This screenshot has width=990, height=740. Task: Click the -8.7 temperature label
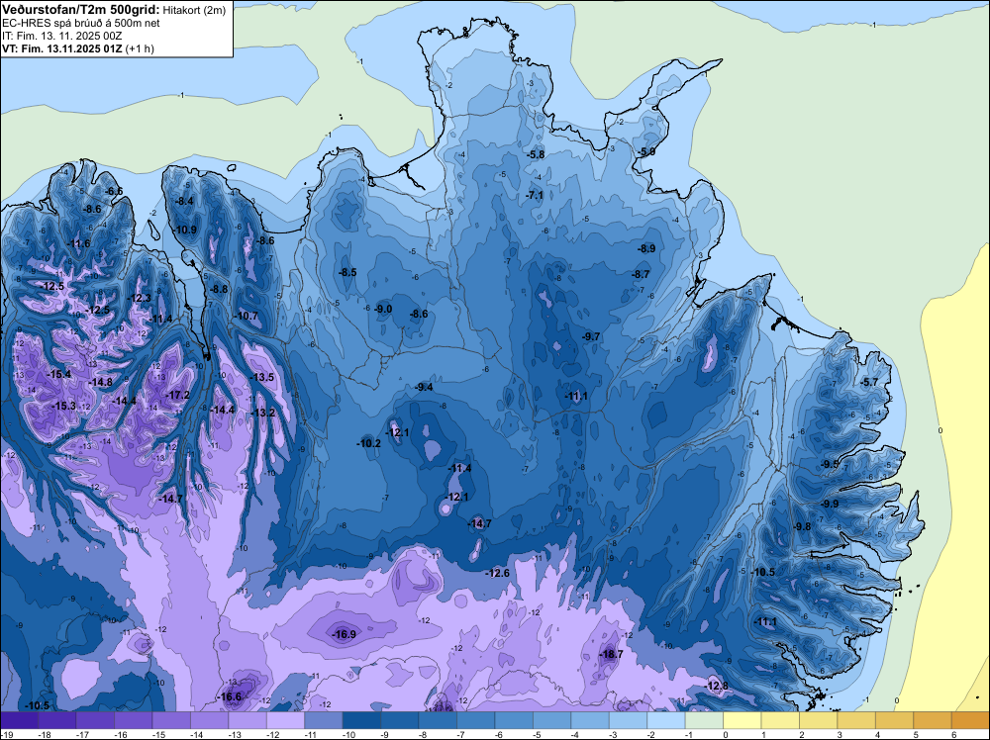coord(641,274)
